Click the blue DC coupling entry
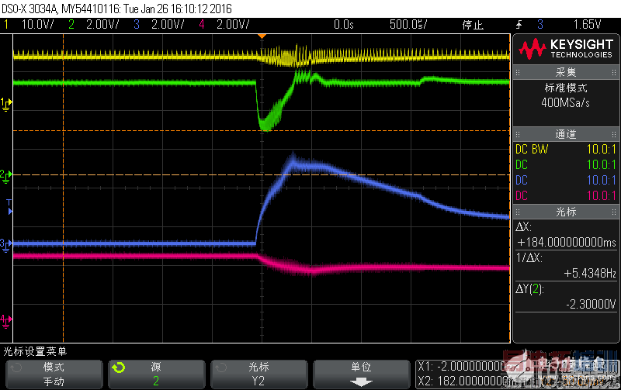The width and height of the screenshot is (621, 390). pos(521,180)
